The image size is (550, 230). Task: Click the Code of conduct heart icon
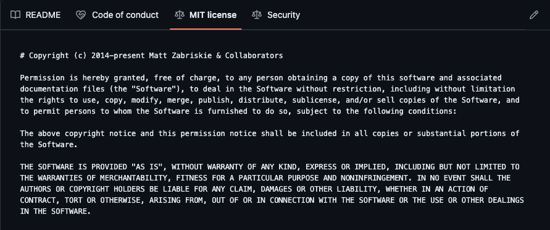point(81,15)
